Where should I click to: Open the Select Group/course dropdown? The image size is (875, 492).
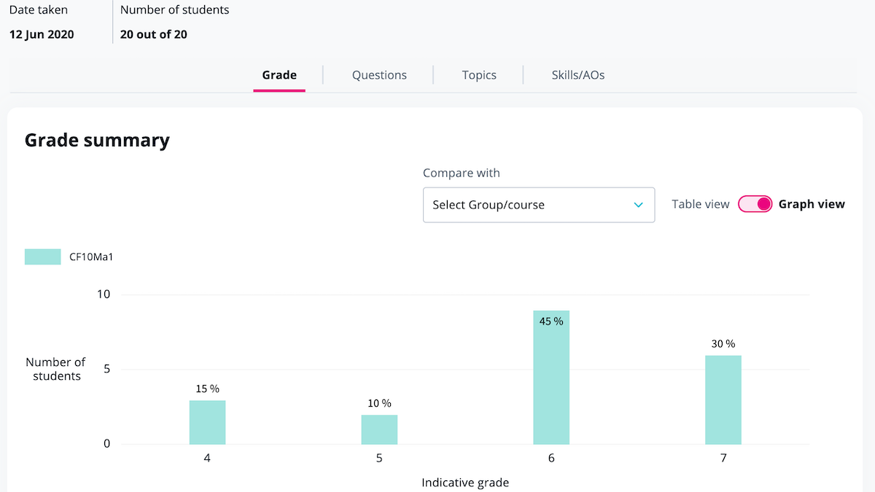pyautogui.click(x=539, y=205)
